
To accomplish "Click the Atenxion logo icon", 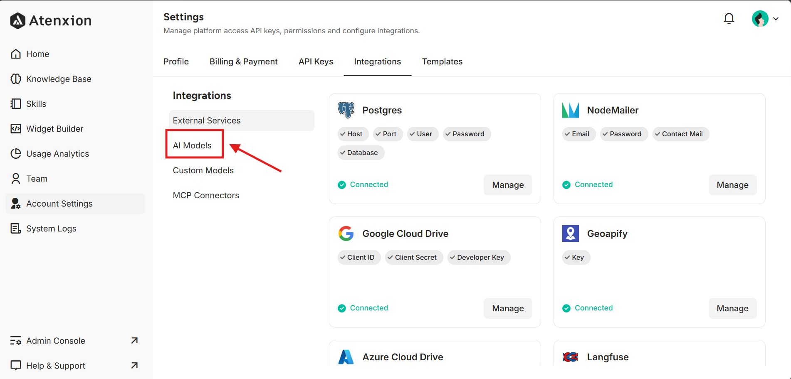I will (x=17, y=20).
